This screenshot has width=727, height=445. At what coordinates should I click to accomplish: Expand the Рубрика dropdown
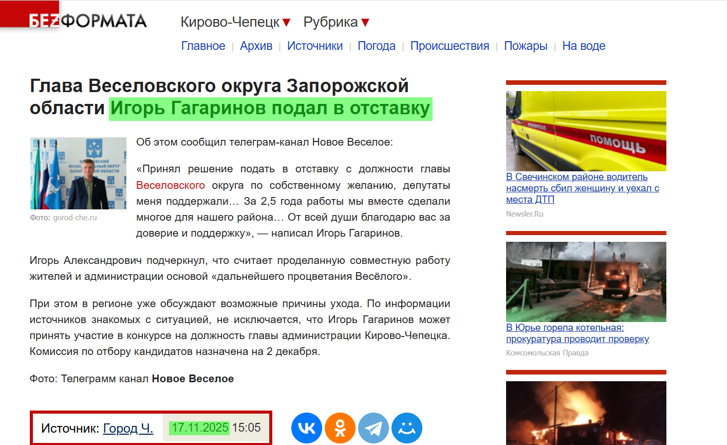(330, 22)
